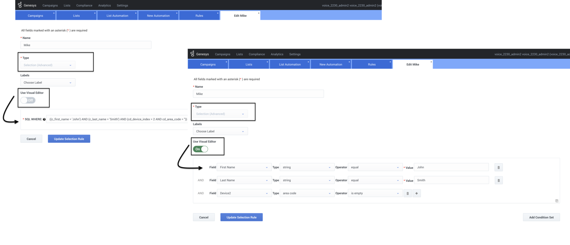Turn on the Use Visual Editor switch showing Off
The width and height of the screenshot is (570, 245).
coord(28,100)
